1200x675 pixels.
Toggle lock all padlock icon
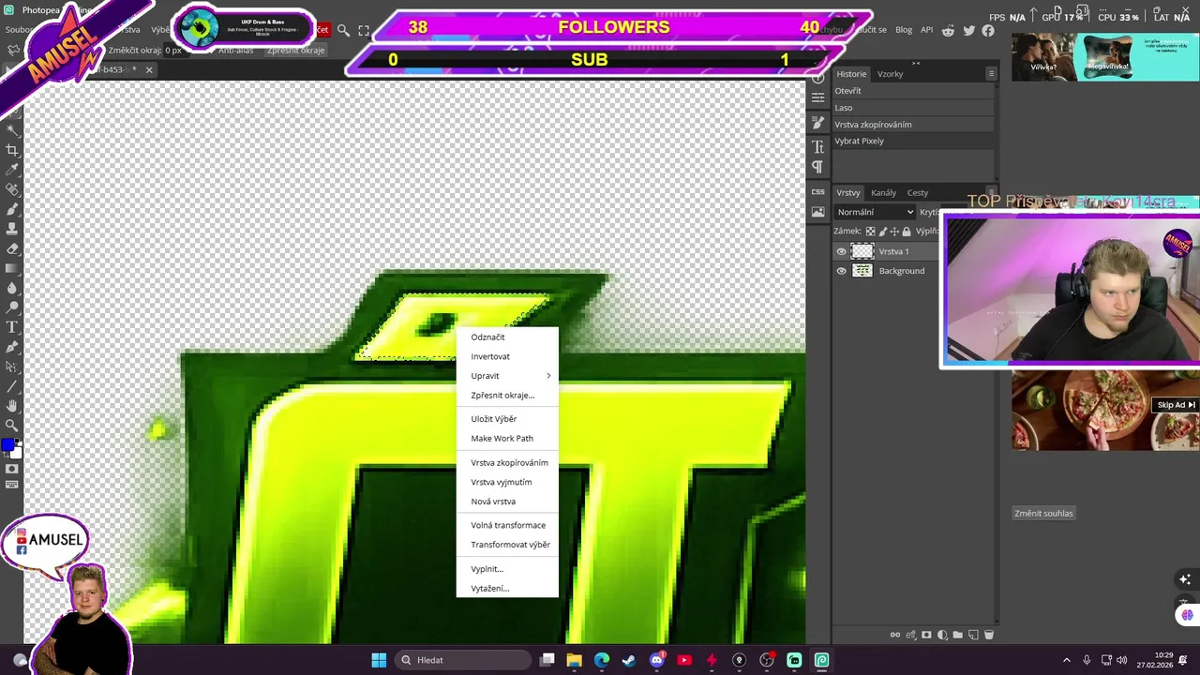point(907,231)
